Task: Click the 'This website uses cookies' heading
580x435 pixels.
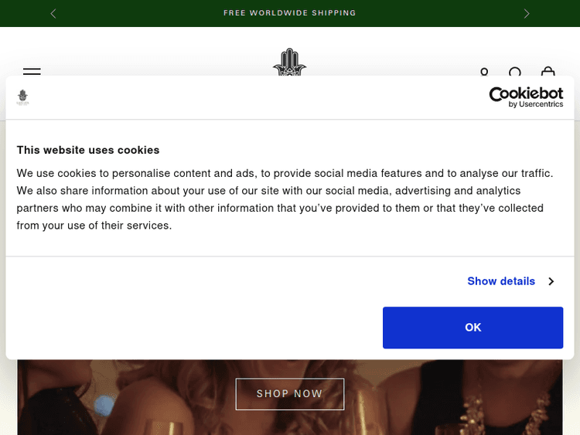Action: tap(88, 150)
